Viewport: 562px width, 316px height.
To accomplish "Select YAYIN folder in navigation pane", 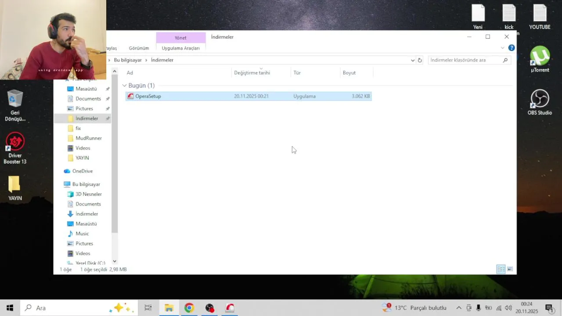I will tap(82, 158).
